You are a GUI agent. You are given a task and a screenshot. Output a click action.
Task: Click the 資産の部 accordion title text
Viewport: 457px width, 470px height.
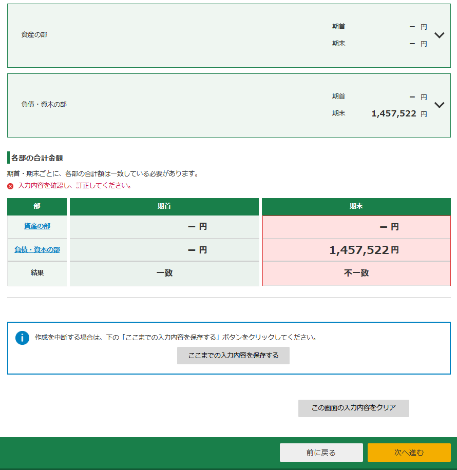pos(34,35)
